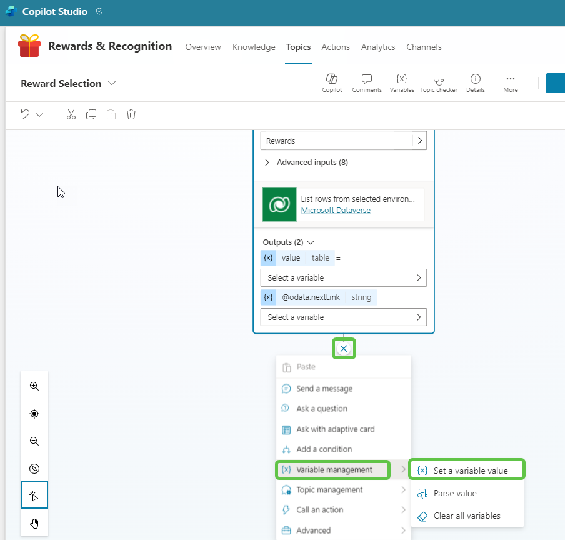Open the Copilot panel icon
Viewport: 565px width, 540px height.
click(x=332, y=82)
